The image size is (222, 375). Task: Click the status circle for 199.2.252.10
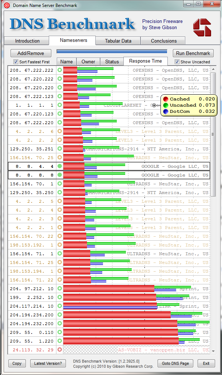coord(59,297)
